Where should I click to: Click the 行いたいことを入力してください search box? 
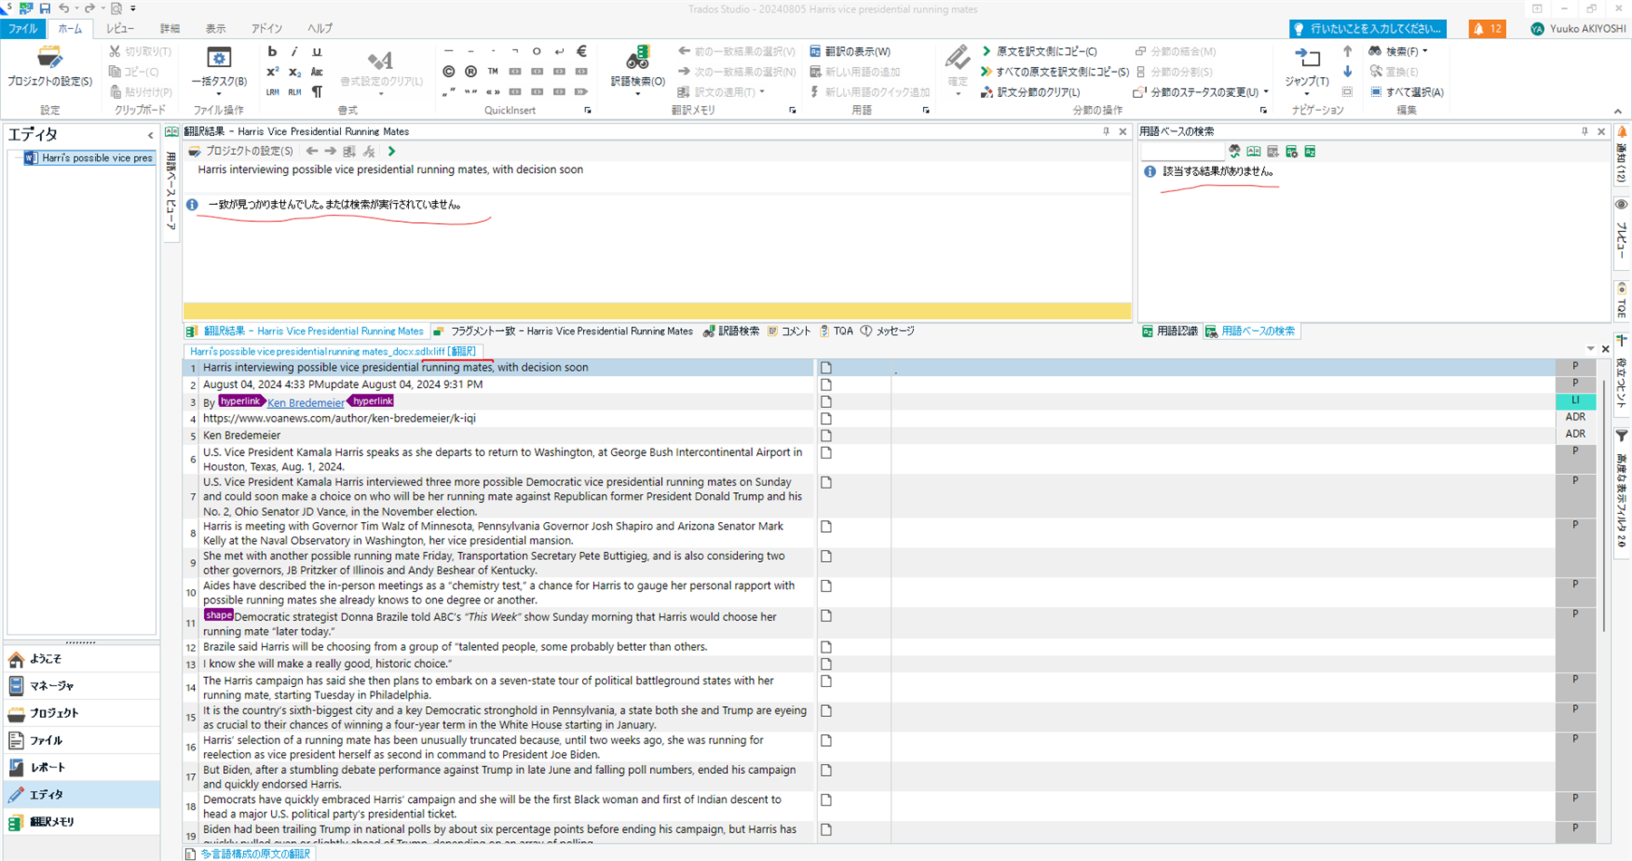point(1368,29)
